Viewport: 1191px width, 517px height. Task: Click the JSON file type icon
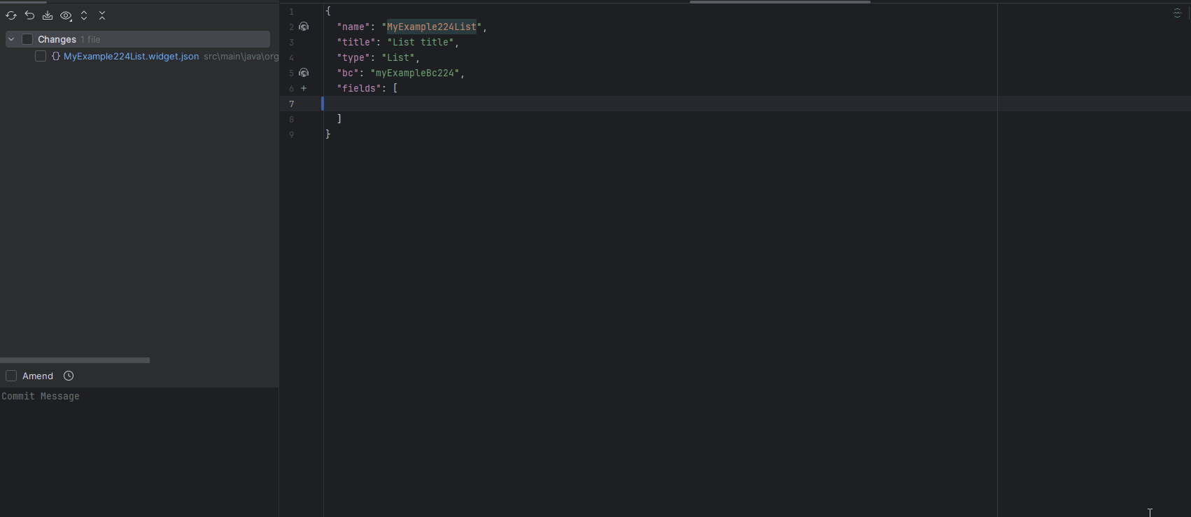(56, 57)
